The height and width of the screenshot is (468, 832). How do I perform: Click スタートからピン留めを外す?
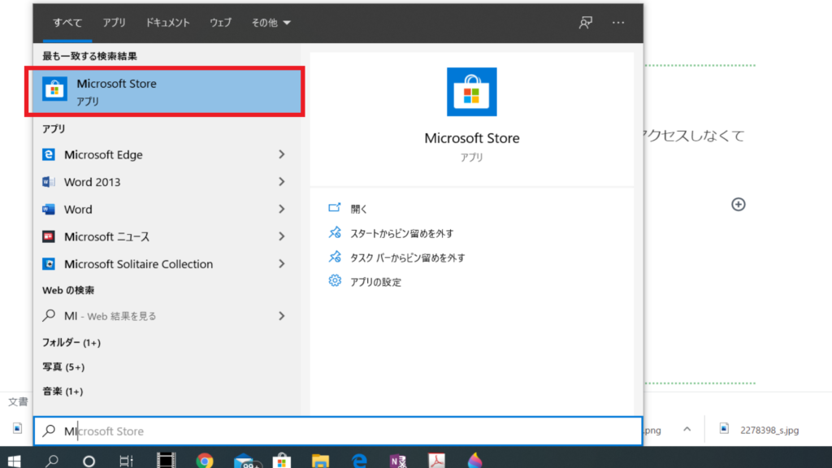(401, 233)
